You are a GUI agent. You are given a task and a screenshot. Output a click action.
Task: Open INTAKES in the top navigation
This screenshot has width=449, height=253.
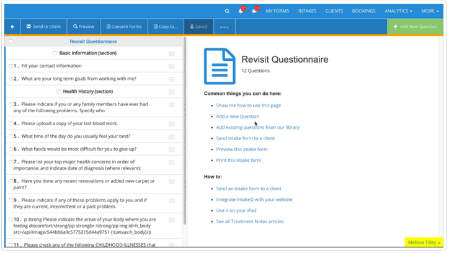307,11
